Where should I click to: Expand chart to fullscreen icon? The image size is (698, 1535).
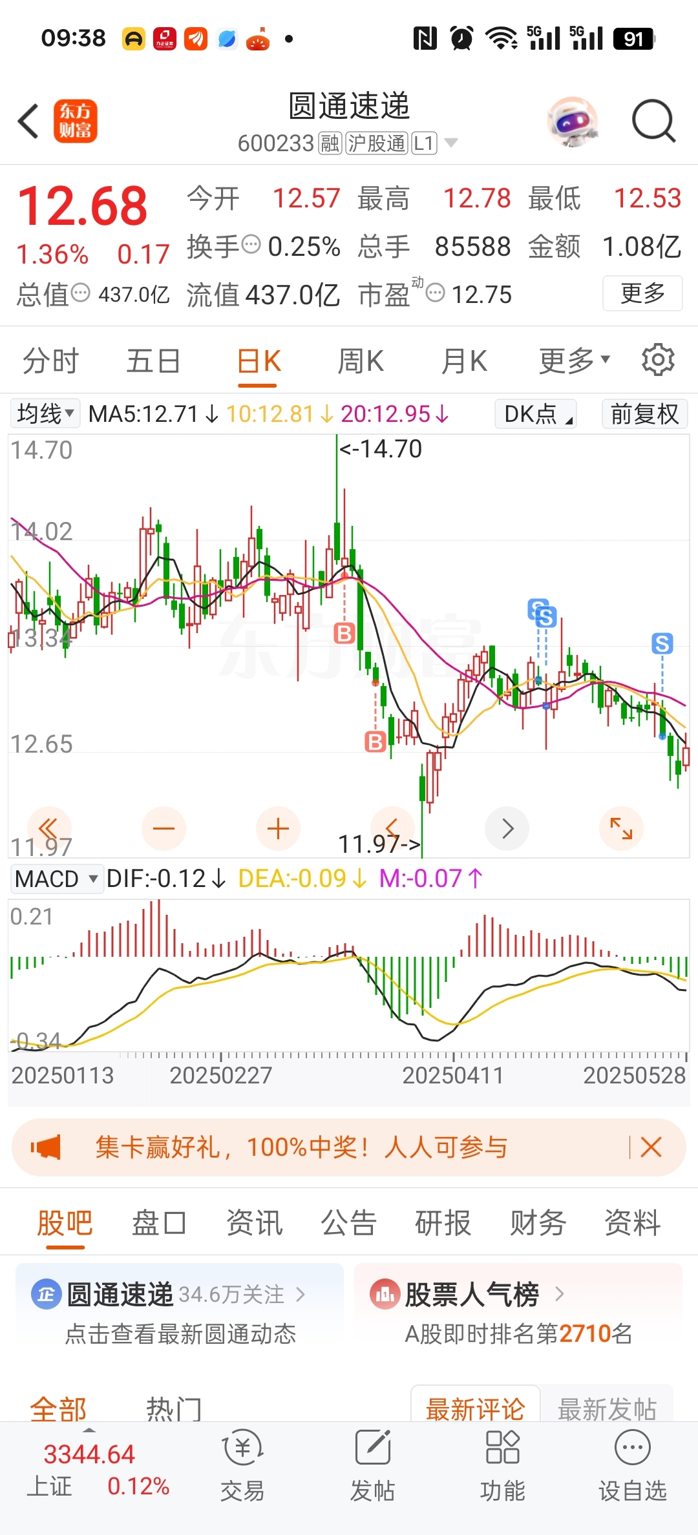point(621,828)
